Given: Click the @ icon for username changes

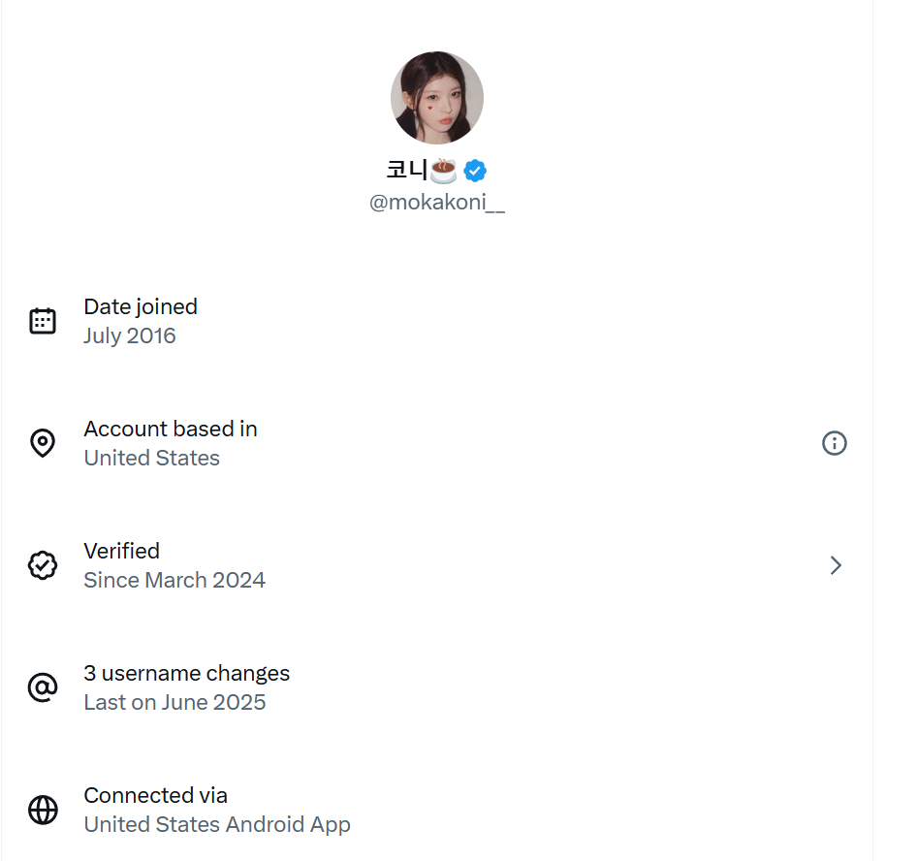Looking at the screenshot, I should [x=43, y=687].
